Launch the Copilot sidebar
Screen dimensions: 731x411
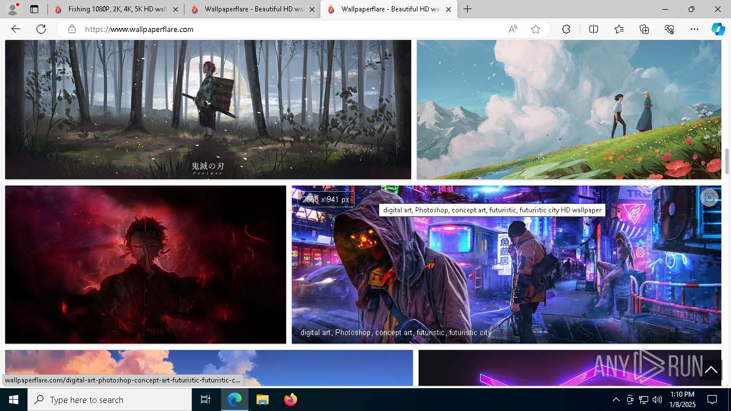[718, 29]
